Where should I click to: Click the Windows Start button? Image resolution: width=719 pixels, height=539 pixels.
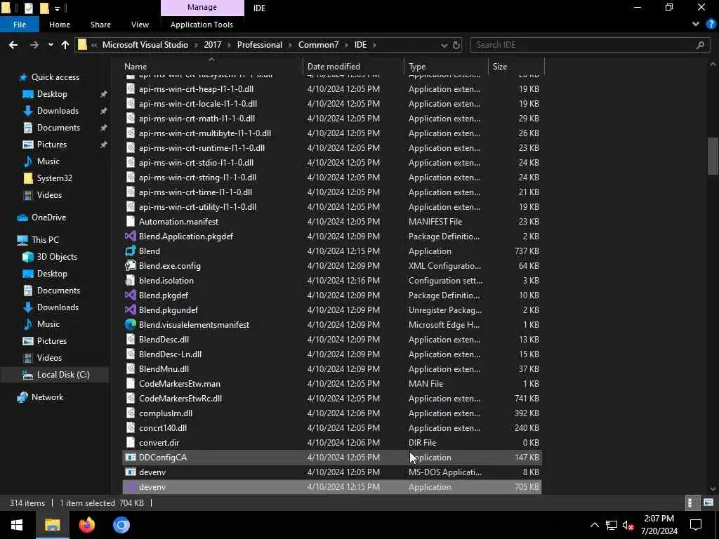[x=17, y=525]
